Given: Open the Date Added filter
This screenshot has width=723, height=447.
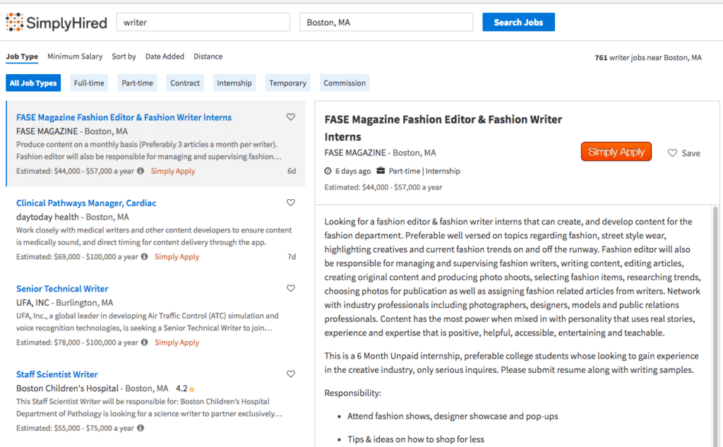Looking at the screenshot, I should click(165, 56).
